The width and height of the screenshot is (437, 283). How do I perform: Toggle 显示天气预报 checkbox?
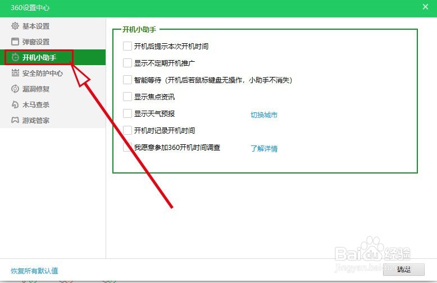[128, 113]
